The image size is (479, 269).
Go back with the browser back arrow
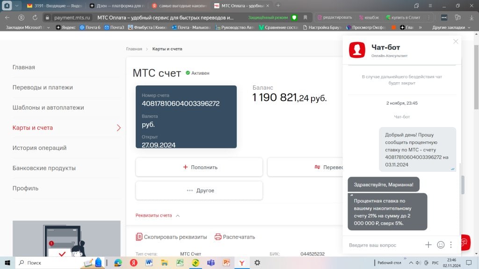7,17
